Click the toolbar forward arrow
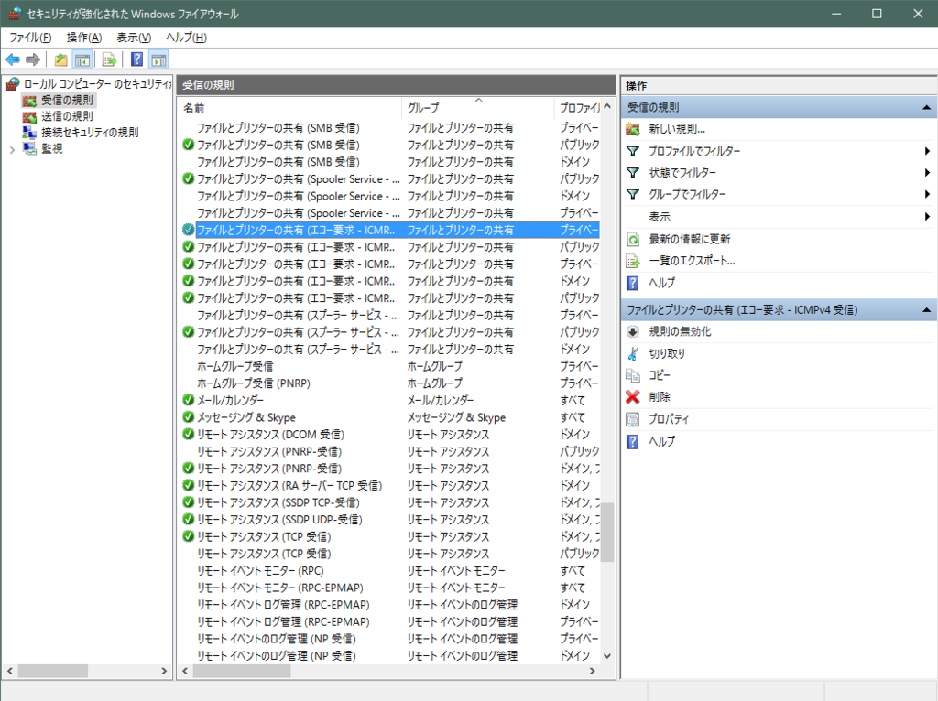Image resolution: width=938 pixels, height=701 pixels. pyautogui.click(x=33, y=59)
